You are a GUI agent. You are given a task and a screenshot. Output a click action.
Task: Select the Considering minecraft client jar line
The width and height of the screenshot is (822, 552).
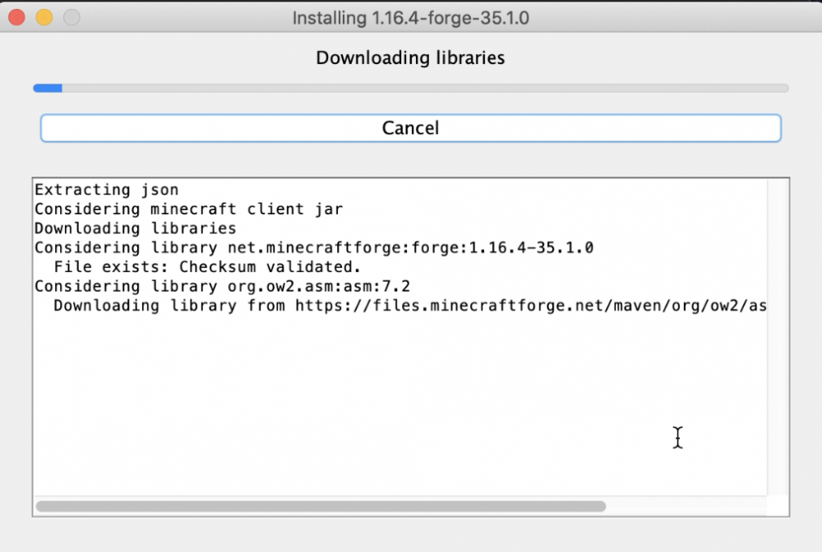[188, 209]
